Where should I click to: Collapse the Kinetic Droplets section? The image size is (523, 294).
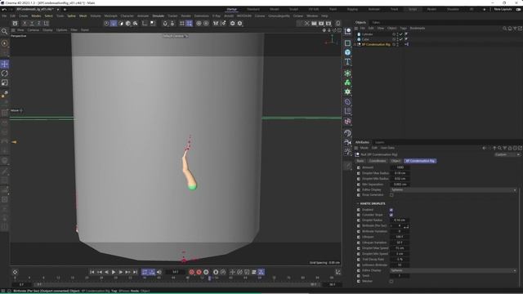tap(358, 203)
